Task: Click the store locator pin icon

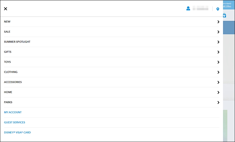Action: click(218, 9)
